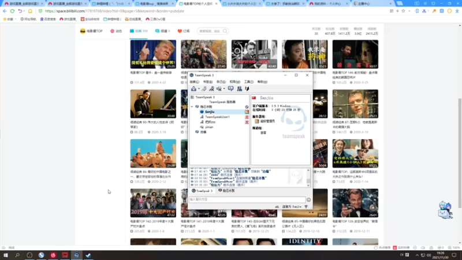This screenshot has width=462, height=260.
Task: Move the TeamSpeak chat log scrollbar handle
Action: tap(308, 180)
